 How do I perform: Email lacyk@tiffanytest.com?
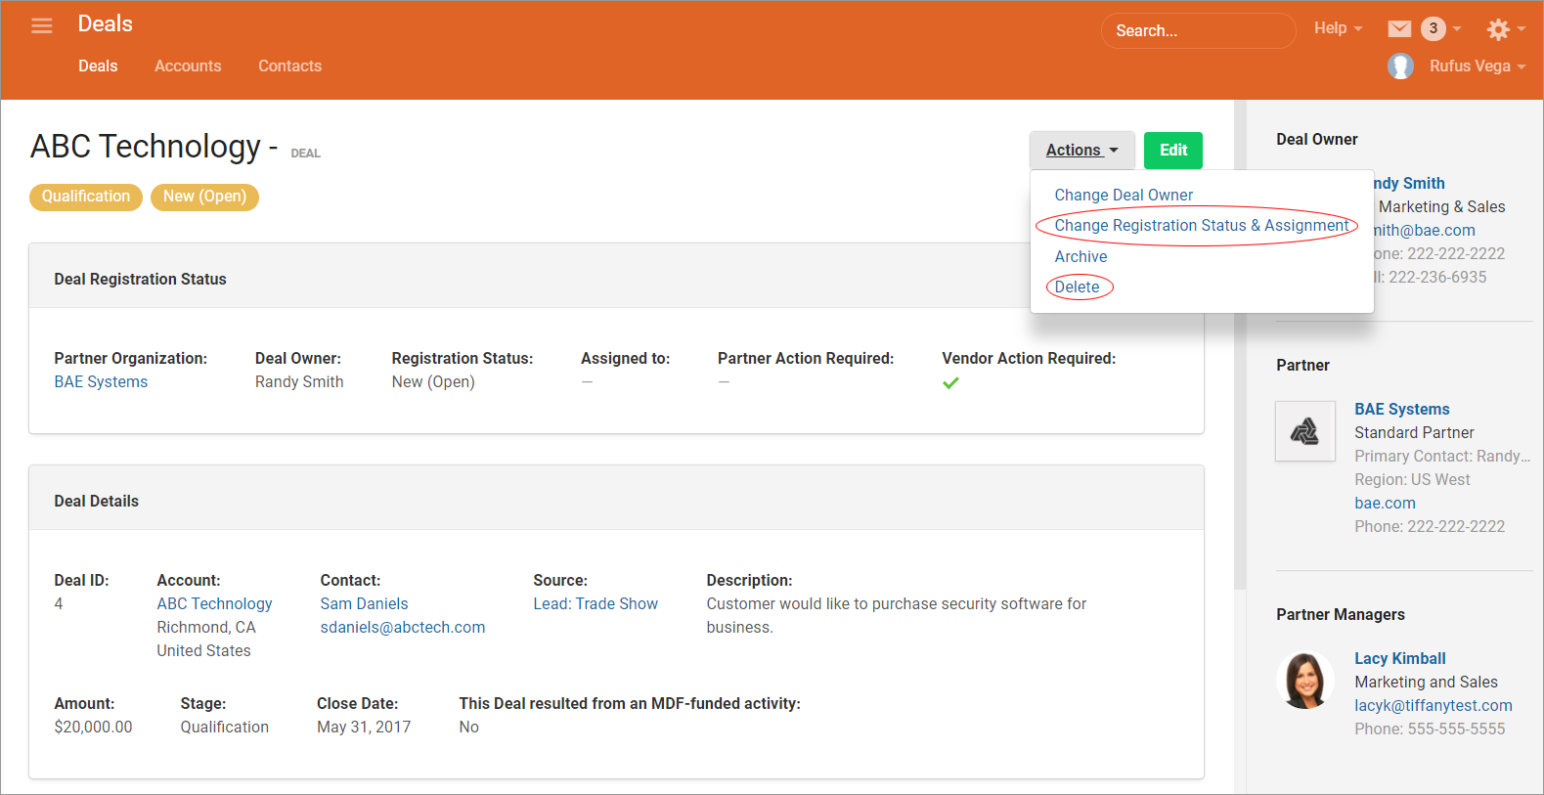1433,706
